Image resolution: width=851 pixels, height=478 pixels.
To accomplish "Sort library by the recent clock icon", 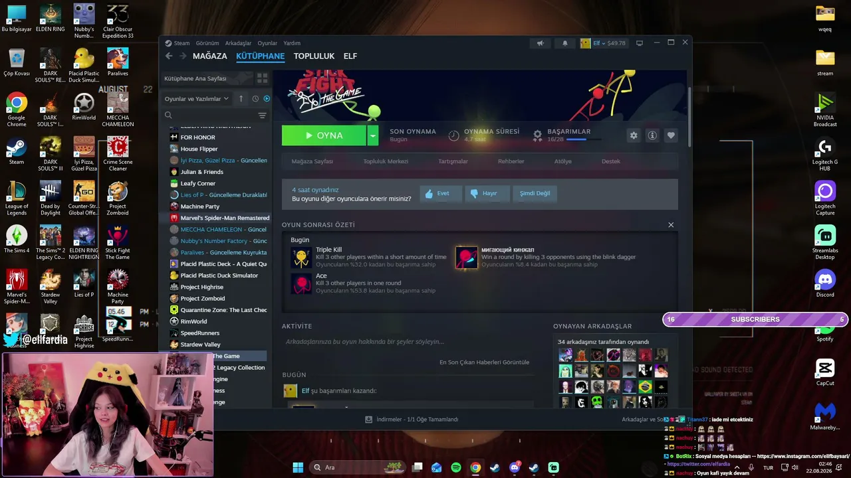I will (x=255, y=99).
